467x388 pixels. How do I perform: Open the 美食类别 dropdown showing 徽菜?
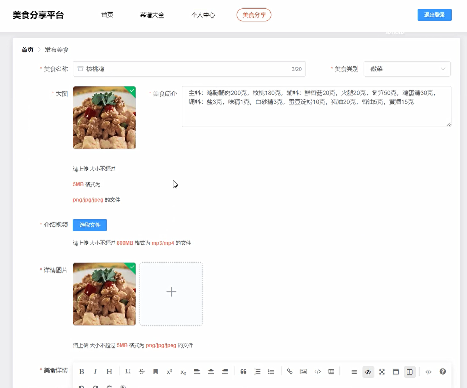407,69
